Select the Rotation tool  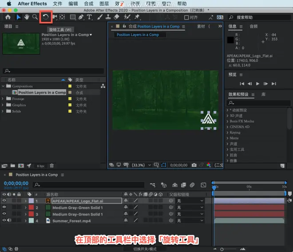click(46, 17)
